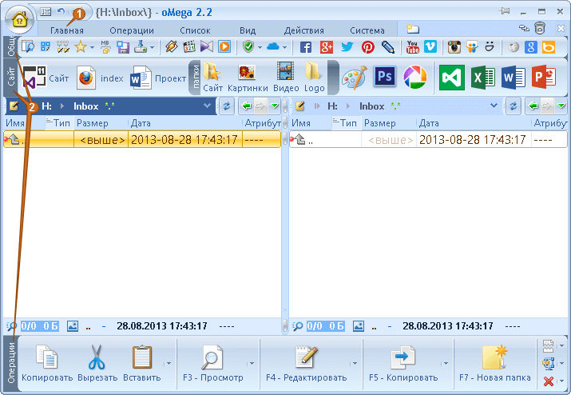The image size is (571, 395).
Task: Expand right panel history green down arrow
Action: point(561,106)
